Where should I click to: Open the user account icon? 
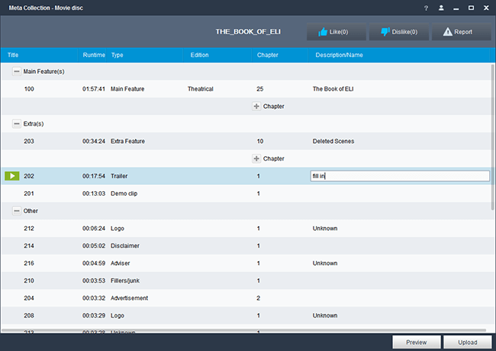pos(441,8)
